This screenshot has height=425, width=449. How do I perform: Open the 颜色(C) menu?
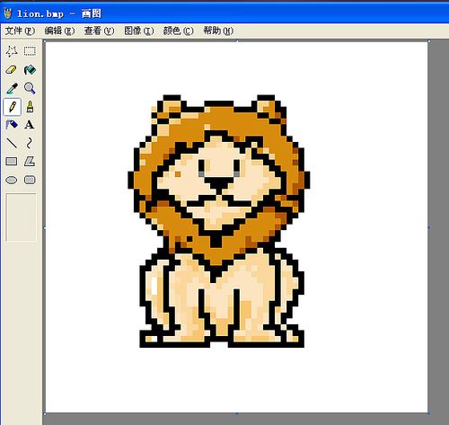(x=179, y=31)
